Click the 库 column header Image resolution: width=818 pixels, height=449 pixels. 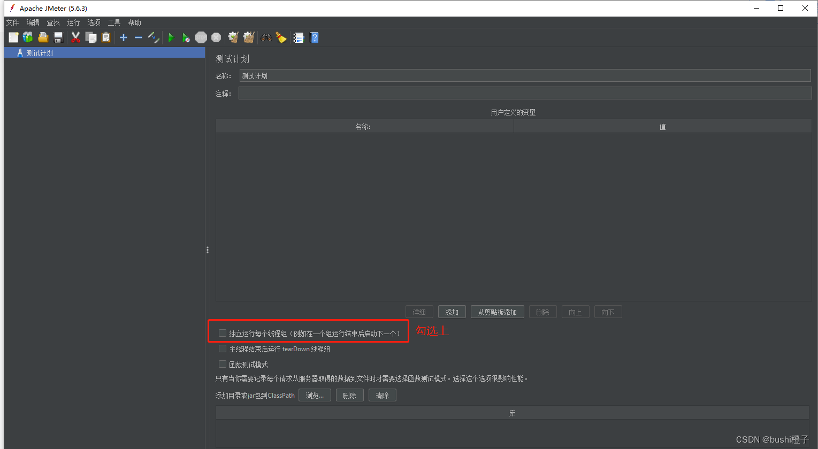[513, 413]
